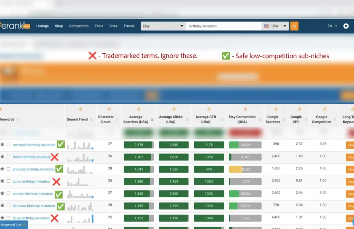This screenshot has width=354, height=229.
Task: Click the birthday invitation search field
Action: (223, 26)
